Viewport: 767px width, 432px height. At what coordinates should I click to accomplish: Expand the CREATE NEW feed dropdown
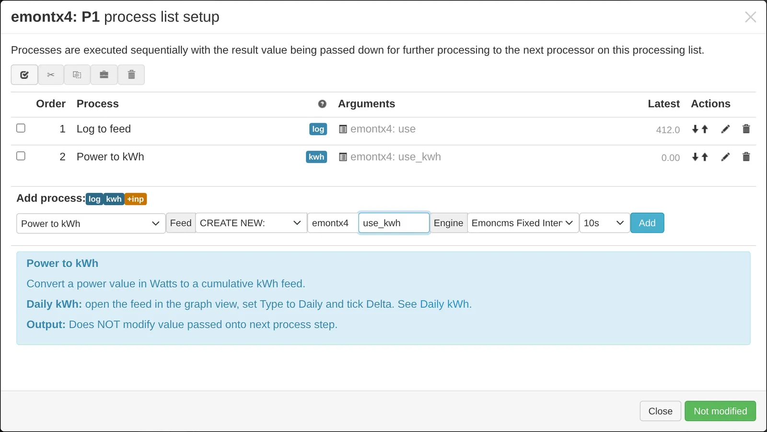(x=251, y=223)
